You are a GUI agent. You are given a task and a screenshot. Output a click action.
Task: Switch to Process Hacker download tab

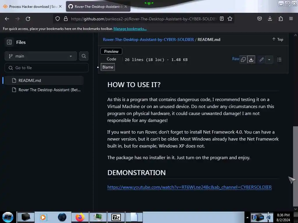[33, 7]
